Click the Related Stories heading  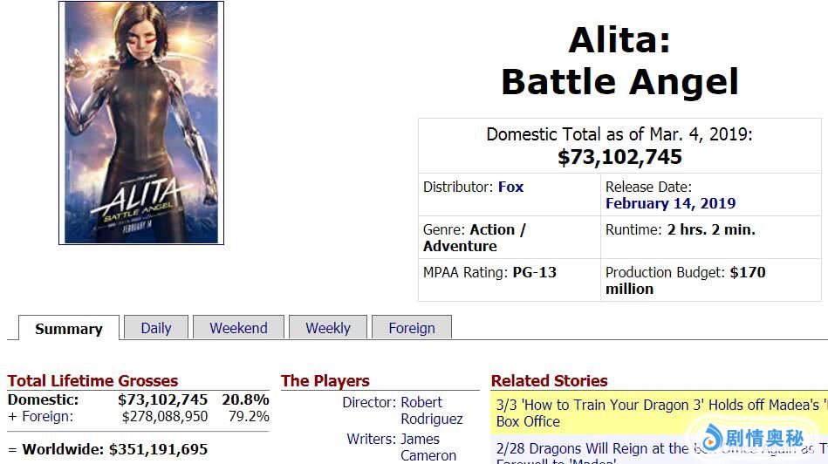pyautogui.click(x=549, y=381)
